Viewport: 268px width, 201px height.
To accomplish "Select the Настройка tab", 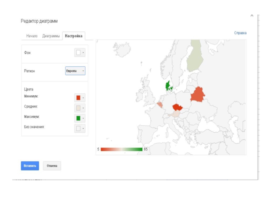I will [x=74, y=36].
